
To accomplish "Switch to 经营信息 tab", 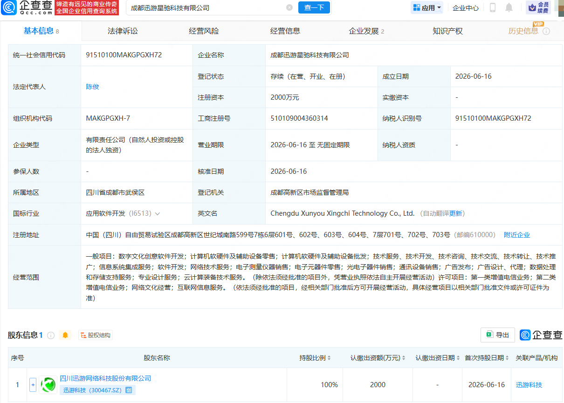I will pos(285,31).
